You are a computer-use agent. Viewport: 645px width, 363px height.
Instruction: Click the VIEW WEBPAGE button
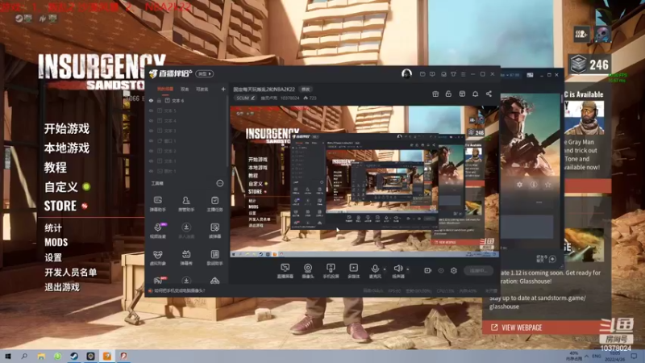tap(542, 328)
